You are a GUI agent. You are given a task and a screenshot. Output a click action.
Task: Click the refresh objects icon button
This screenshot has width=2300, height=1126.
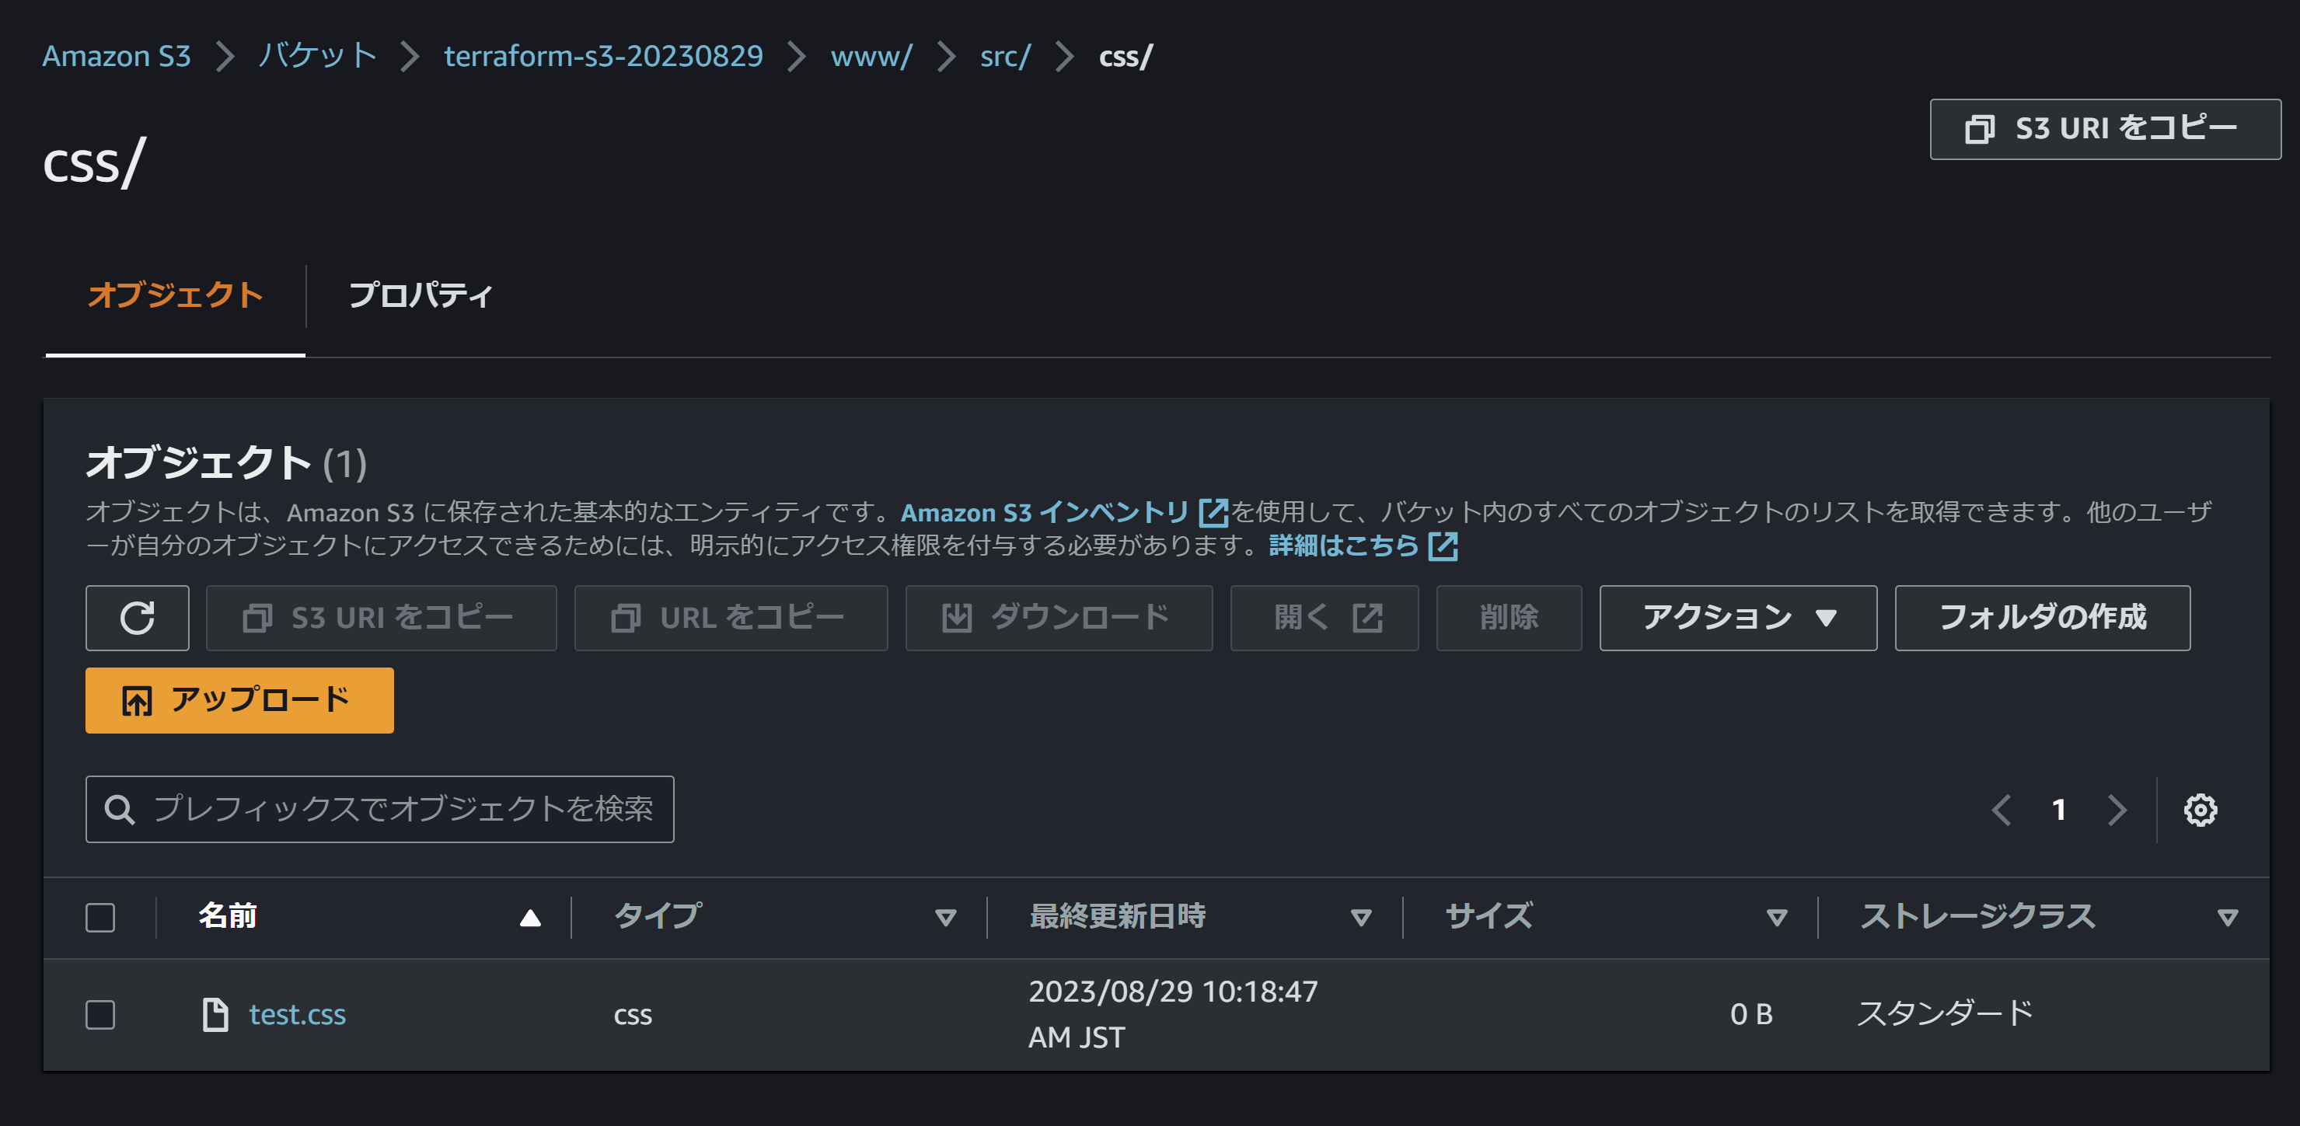point(137,618)
